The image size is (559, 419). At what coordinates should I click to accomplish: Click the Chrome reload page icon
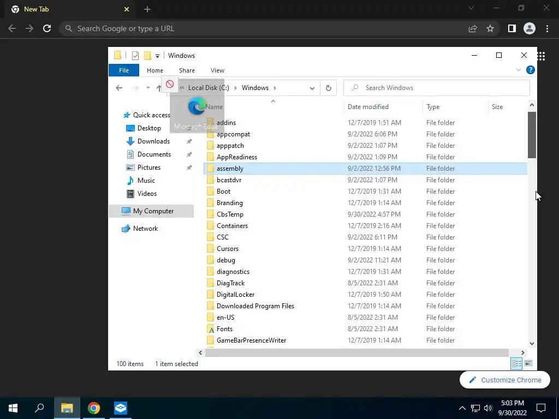click(47, 28)
